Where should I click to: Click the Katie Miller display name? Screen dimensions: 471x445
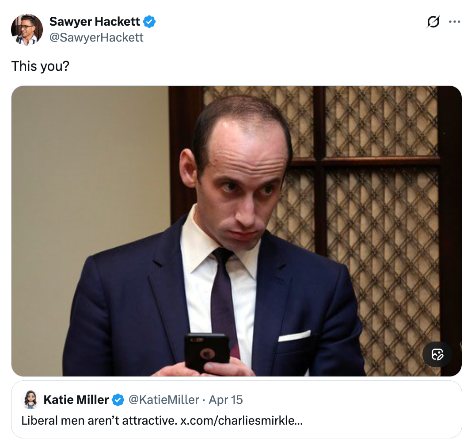coord(76,400)
